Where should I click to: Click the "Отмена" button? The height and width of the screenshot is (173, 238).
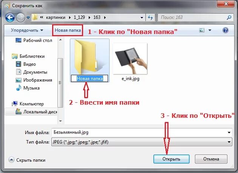point(211,159)
